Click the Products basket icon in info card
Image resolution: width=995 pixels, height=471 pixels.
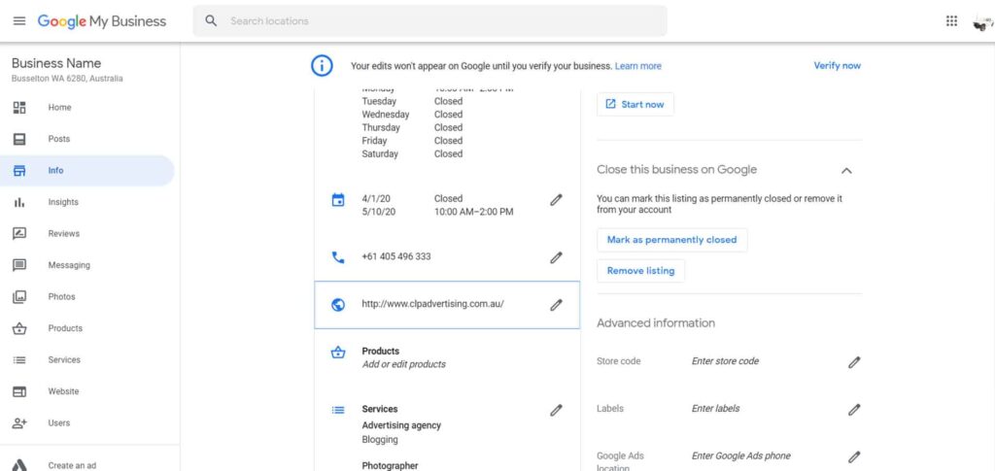click(x=338, y=353)
